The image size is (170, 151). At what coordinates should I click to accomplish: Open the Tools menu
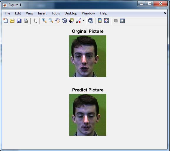[x=55, y=13]
